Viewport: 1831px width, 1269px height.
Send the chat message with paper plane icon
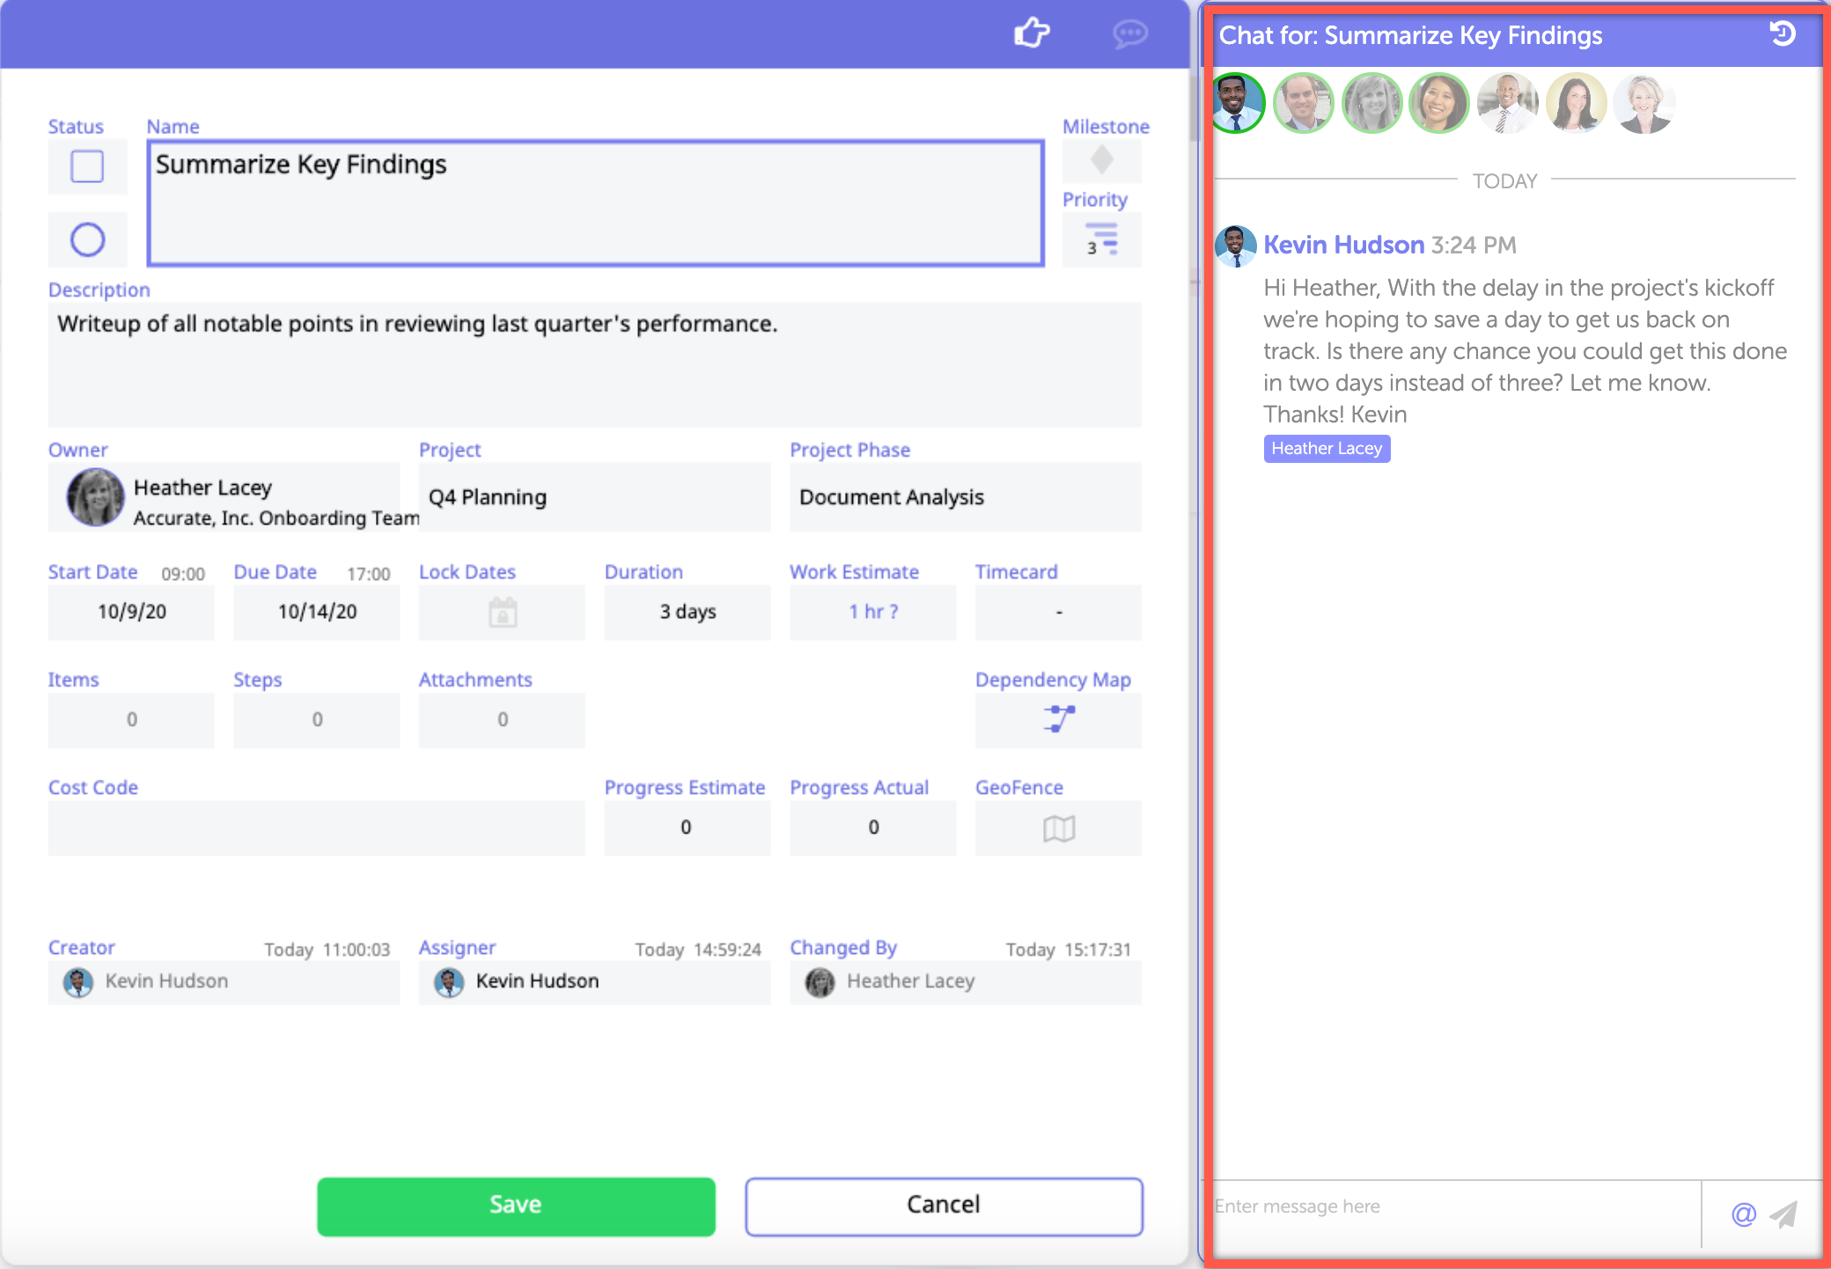1784,1214
